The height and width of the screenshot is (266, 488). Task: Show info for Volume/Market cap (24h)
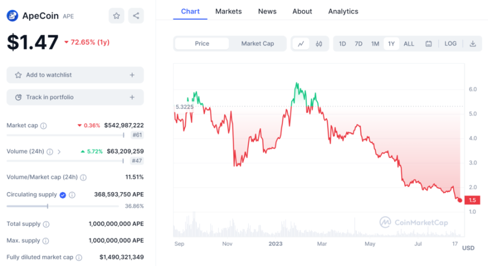point(83,177)
